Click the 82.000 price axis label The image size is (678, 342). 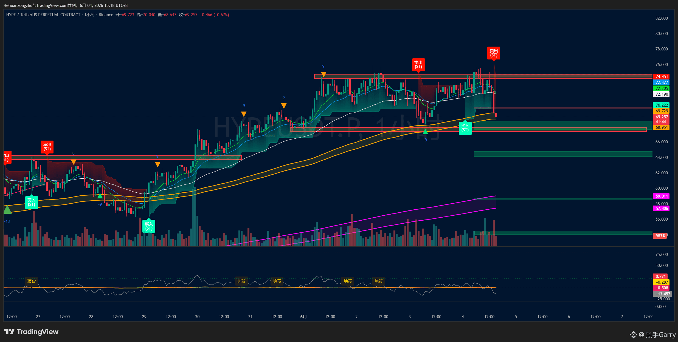point(662,18)
